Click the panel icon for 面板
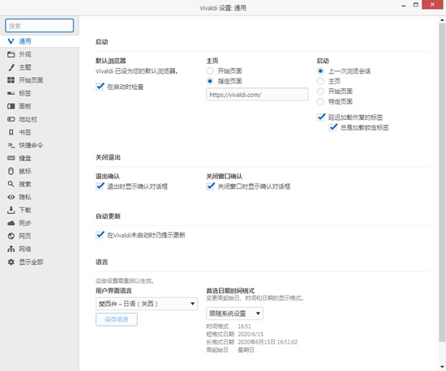Image resolution: width=446 pixels, height=371 pixels. 11,106
